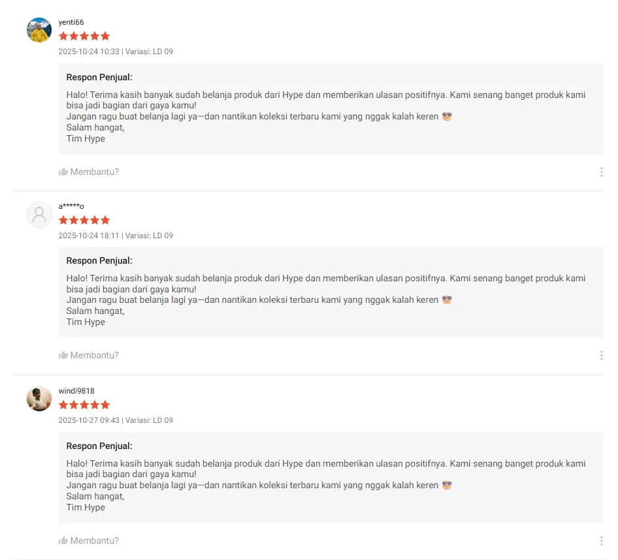Viewport: 618px width, 560px height.
Task: Open three-dot menu for yenti66's review
Action: tap(601, 172)
